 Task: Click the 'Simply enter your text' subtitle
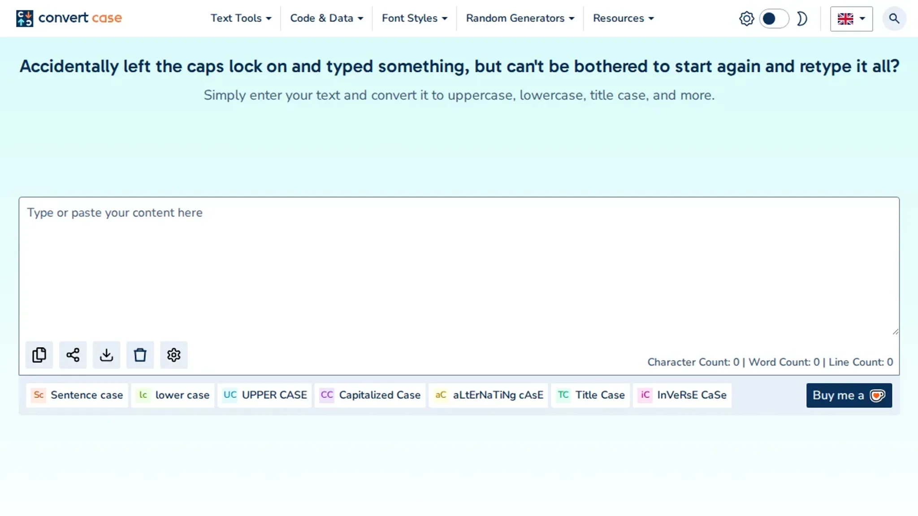pos(459,95)
